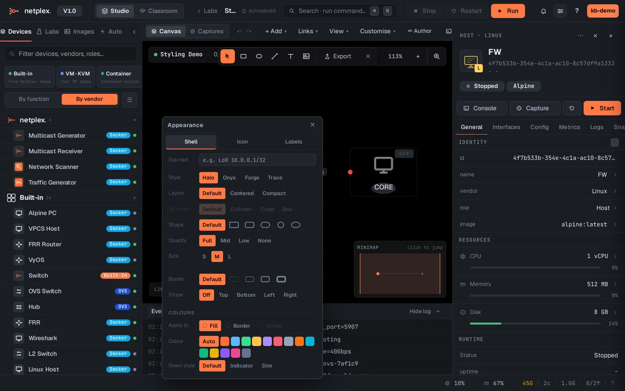Image resolution: width=625 pixels, height=391 pixels.
Task: Set the Style option to Onyx
Action: 229,178
